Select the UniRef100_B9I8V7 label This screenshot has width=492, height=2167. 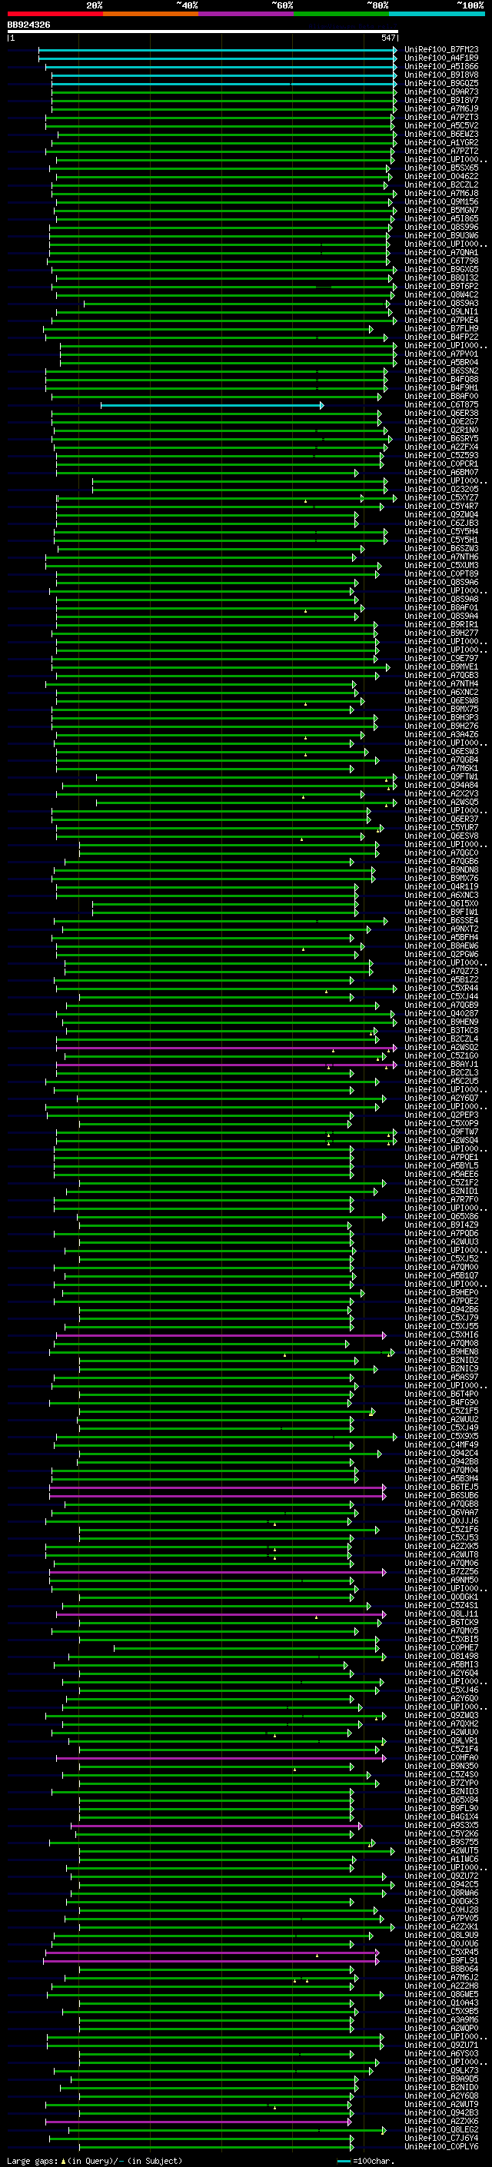(x=440, y=100)
